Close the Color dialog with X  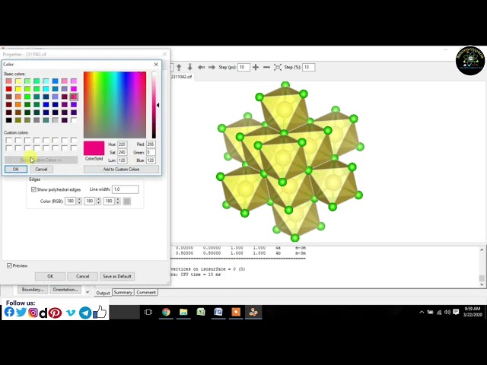tap(156, 64)
